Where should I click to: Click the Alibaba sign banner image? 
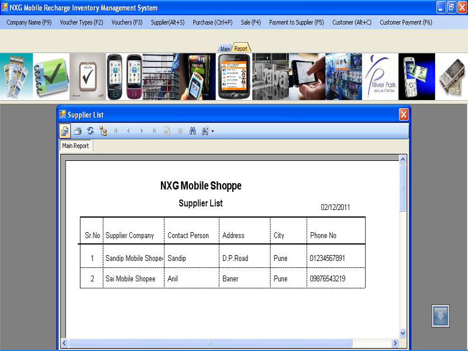pyautogui.click(x=270, y=77)
